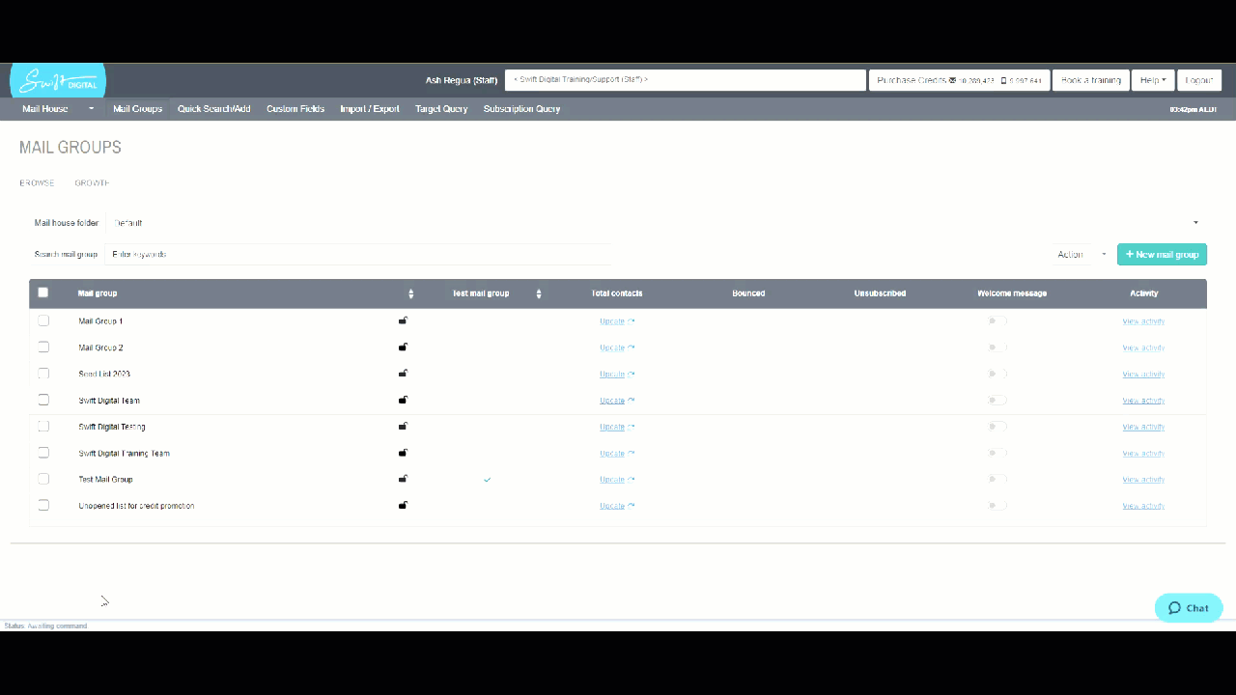
Task: Tick the checkbox for Mail Group 2
Action: [x=43, y=347]
